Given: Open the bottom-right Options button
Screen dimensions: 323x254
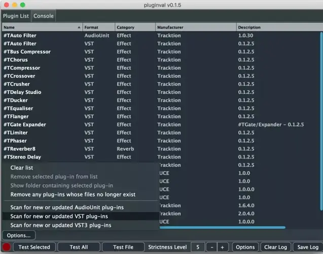Looking at the screenshot, I should point(245,247).
